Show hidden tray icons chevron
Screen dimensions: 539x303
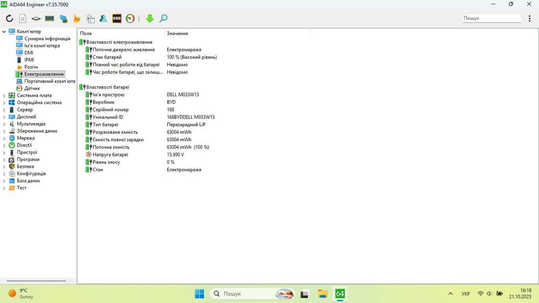click(450, 294)
